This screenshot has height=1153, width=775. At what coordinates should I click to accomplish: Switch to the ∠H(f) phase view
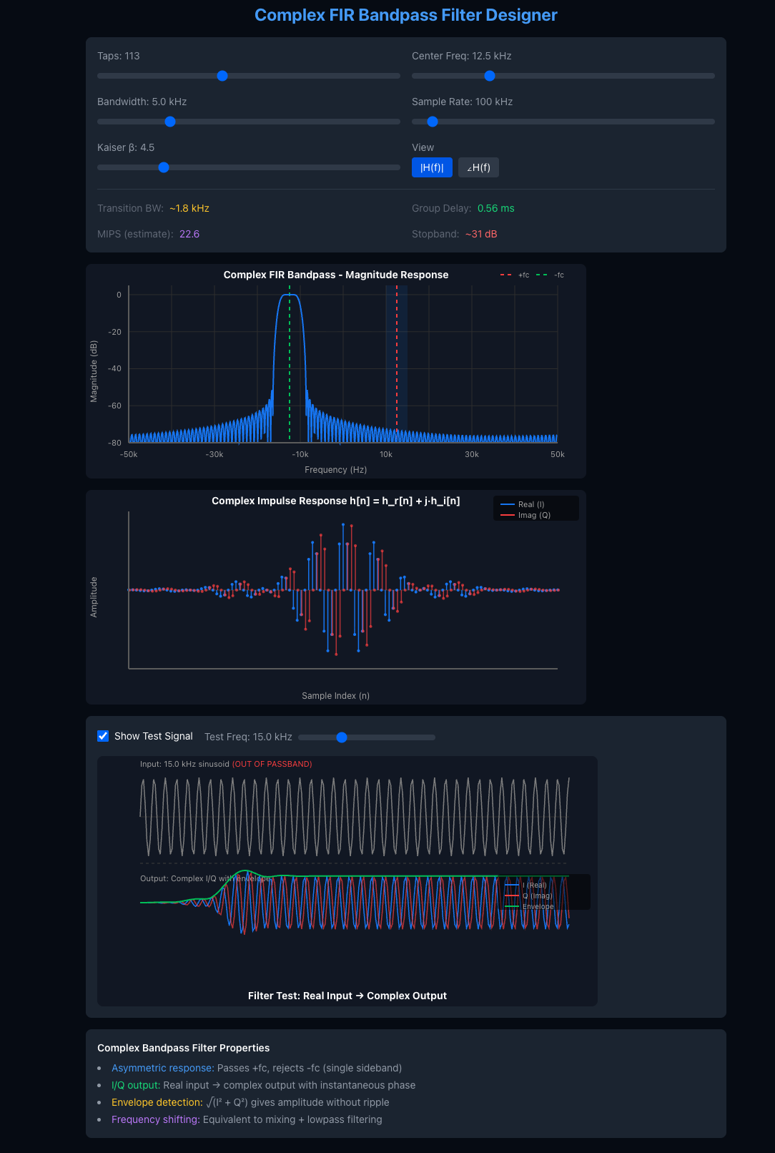(478, 167)
